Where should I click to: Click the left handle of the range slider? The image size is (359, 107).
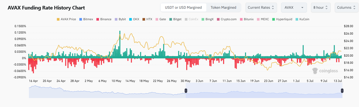[186, 91]
